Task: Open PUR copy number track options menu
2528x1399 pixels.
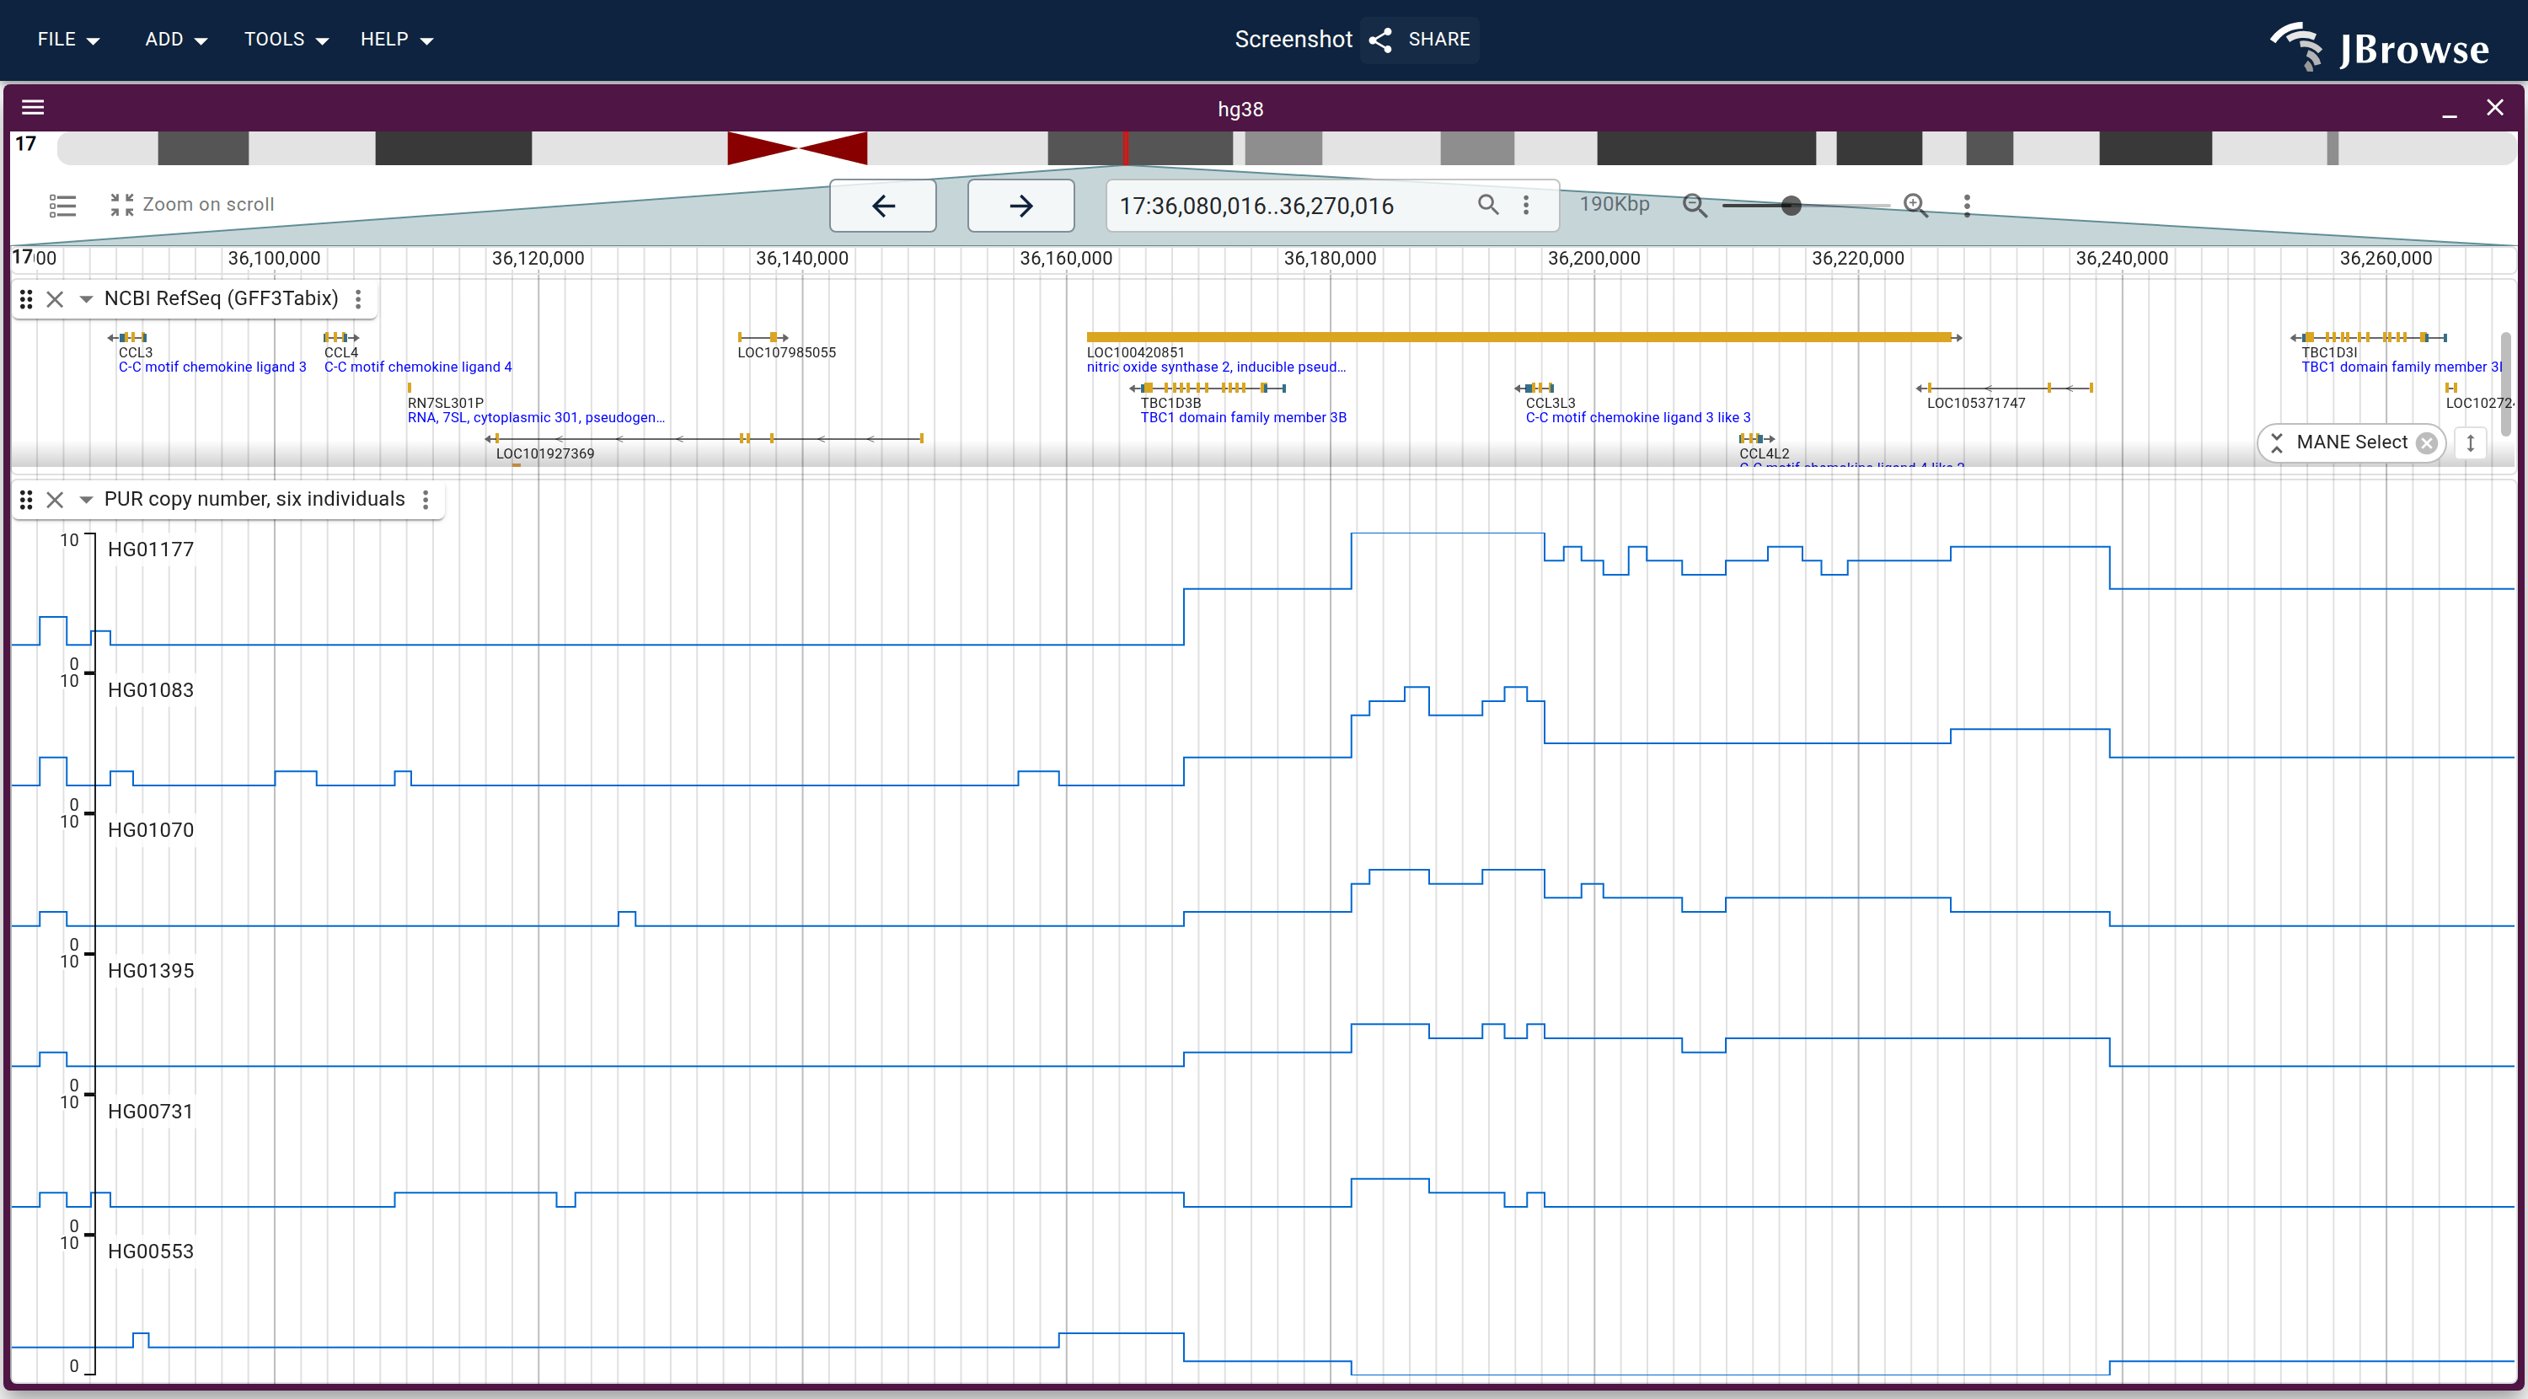Action: point(426,500)
